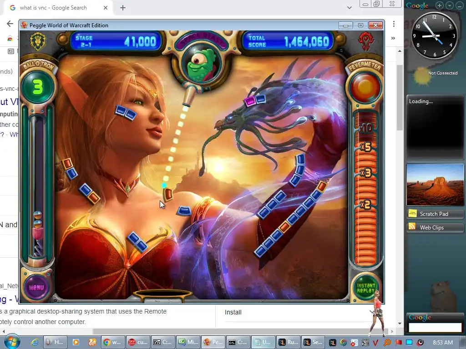
Task: Switch to the Chrome taskbar button
Action: 112,342
